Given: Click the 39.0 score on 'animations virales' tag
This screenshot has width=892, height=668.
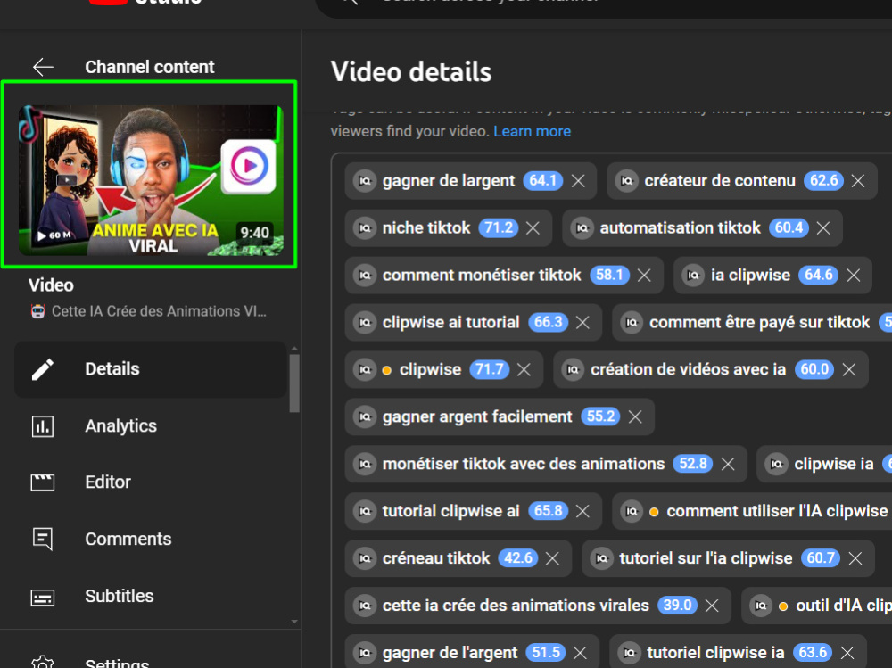Looking at the screenshot, I should pyautogui.click(x=677, y=606).
